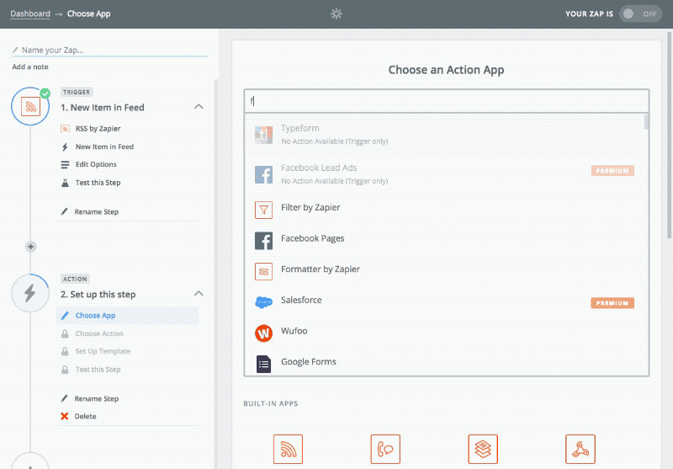Click the app list scrollbar thumb
The width and height of the screenshot is (673, 469).
(x=646, y=122)
